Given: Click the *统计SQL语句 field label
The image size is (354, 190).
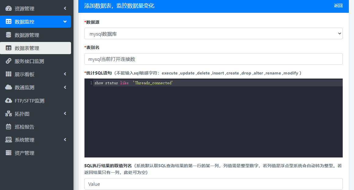Looking at the screenshot, I should click(98, 73).
